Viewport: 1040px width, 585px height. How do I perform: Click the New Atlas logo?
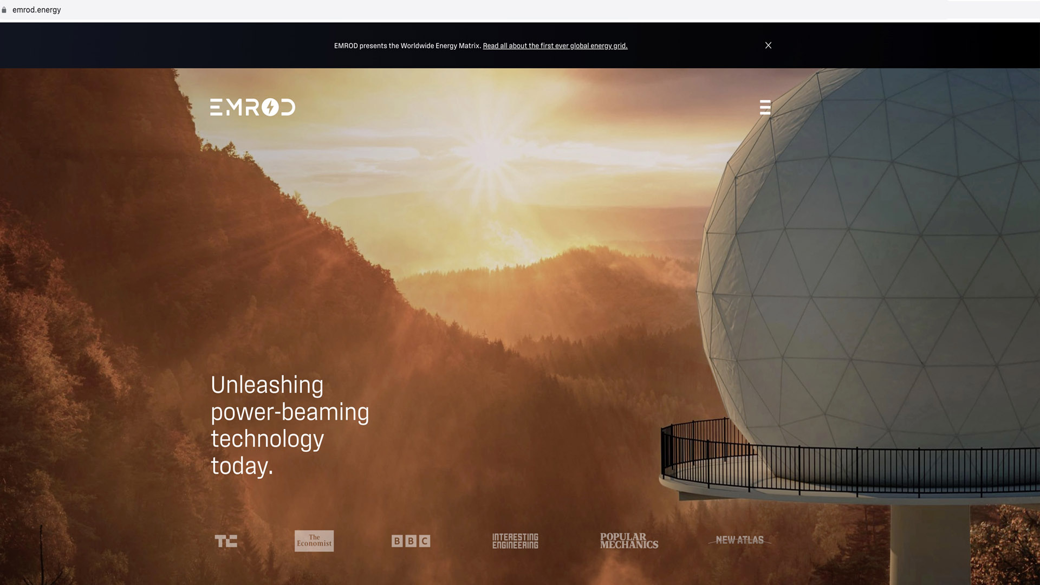coord(739,540)
